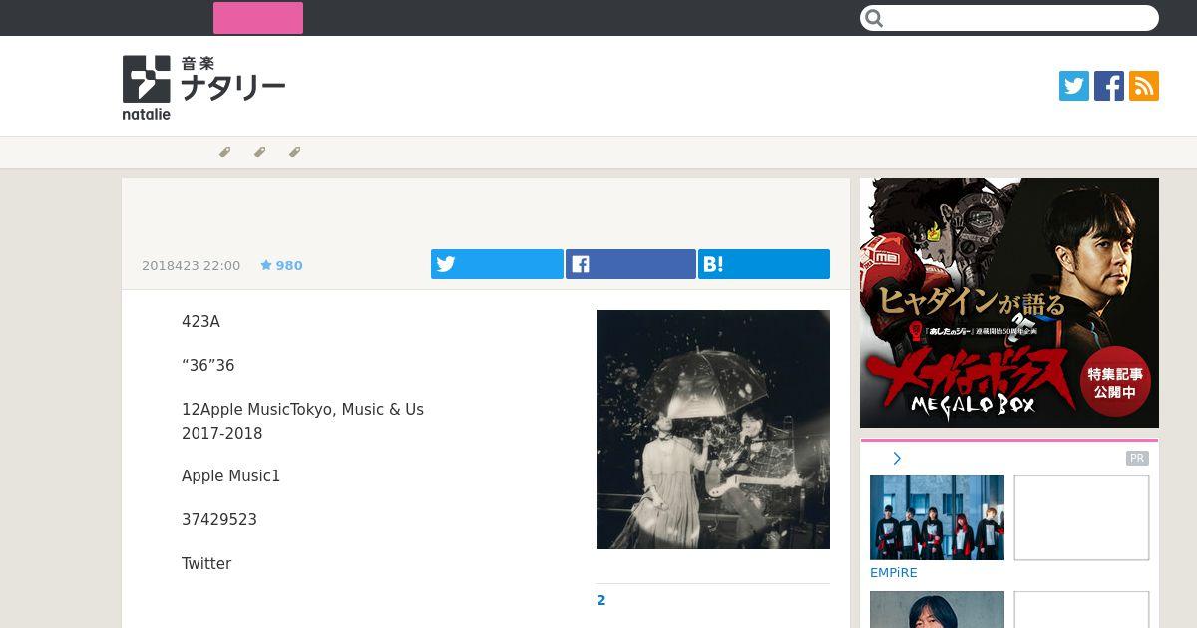Open the Facebook icon in header
The image size is (1197, 628).
click(x=1109, y=86)
